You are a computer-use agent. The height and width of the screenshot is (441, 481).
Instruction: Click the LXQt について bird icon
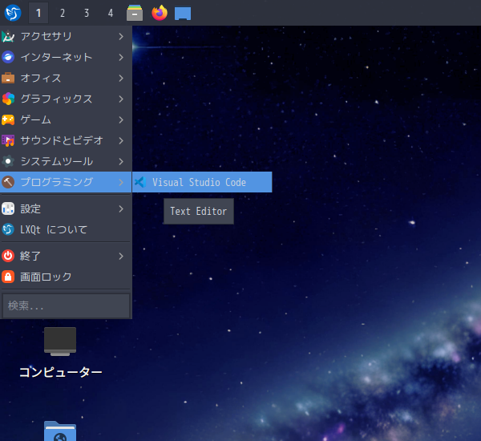click(x=8, y=229)
